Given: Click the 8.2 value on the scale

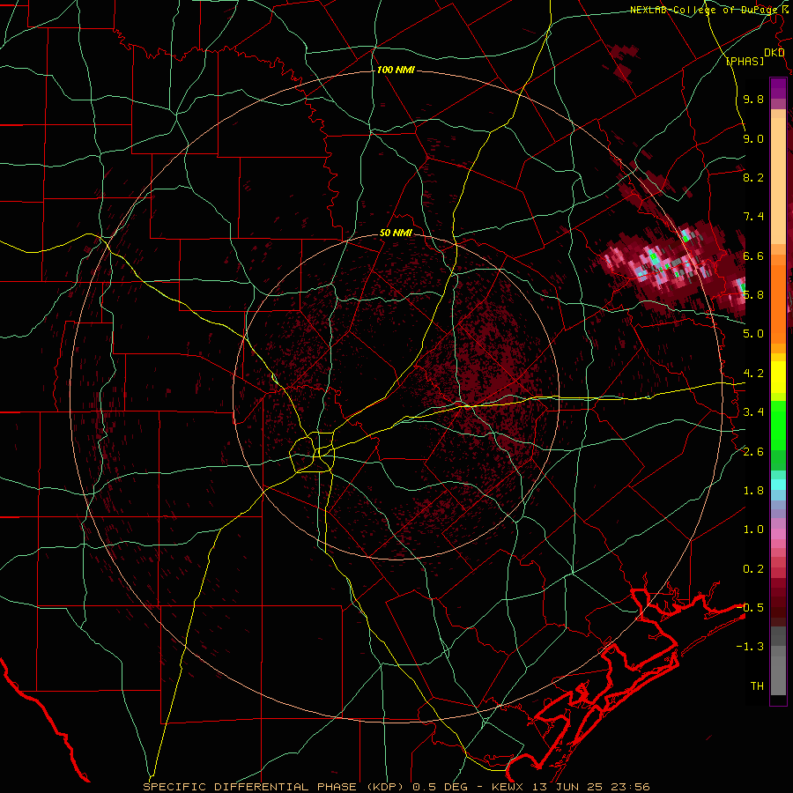Looking at the screenshot, I should [753, 177].
